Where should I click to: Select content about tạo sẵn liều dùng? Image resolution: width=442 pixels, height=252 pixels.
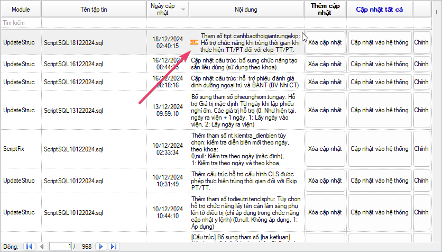[x=244, y=64]
